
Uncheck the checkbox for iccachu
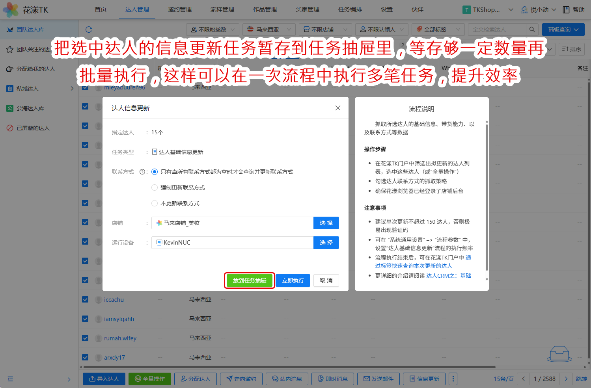pyautogui.click(x=85, y=299)
